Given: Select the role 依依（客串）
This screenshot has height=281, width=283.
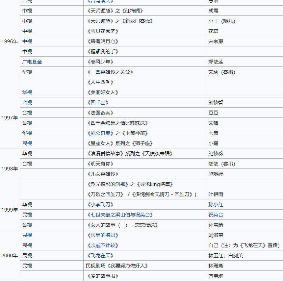Looking at the screenshot, I should (x=222, y=164).
